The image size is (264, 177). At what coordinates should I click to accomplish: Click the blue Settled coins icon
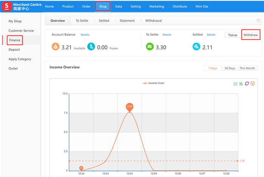point(196,47)
